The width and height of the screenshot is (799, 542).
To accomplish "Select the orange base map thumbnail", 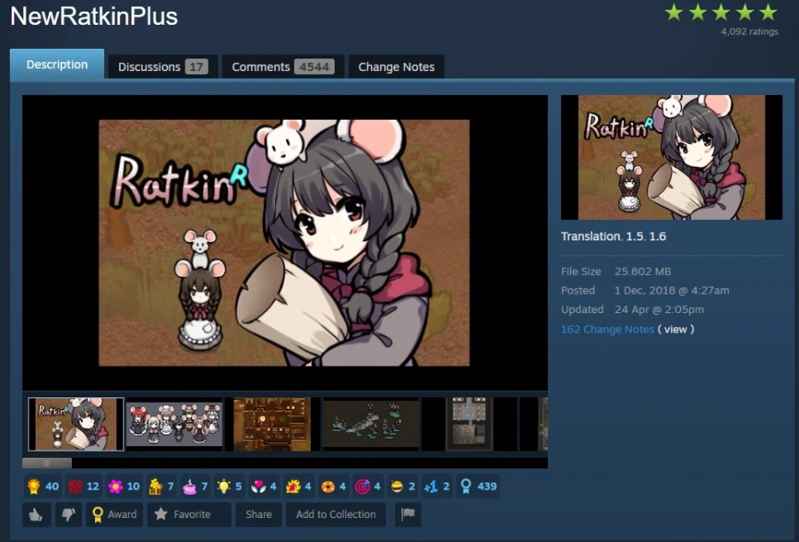I will (273, 424).
